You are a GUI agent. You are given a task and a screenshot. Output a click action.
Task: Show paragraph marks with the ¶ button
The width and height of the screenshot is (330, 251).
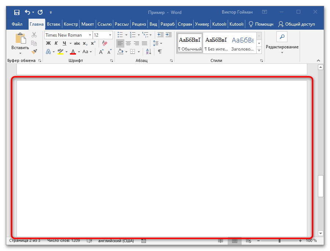pyautogui.click(x=160, y=52)
